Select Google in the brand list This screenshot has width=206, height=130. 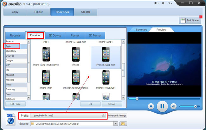[16, 61]
